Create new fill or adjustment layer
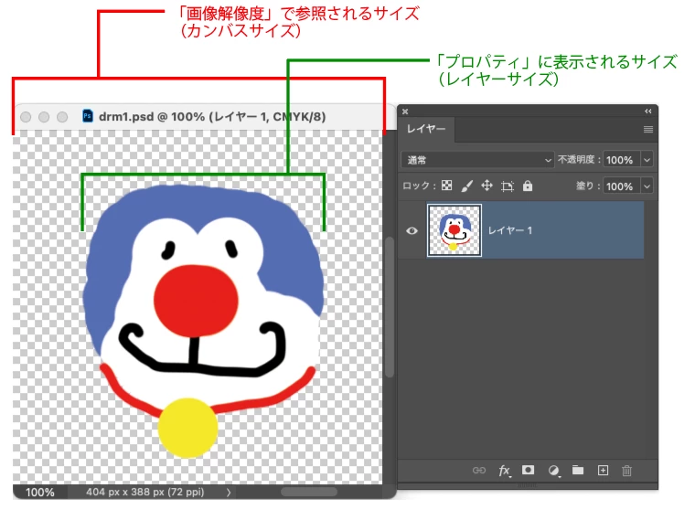 (x=553, y=471)
